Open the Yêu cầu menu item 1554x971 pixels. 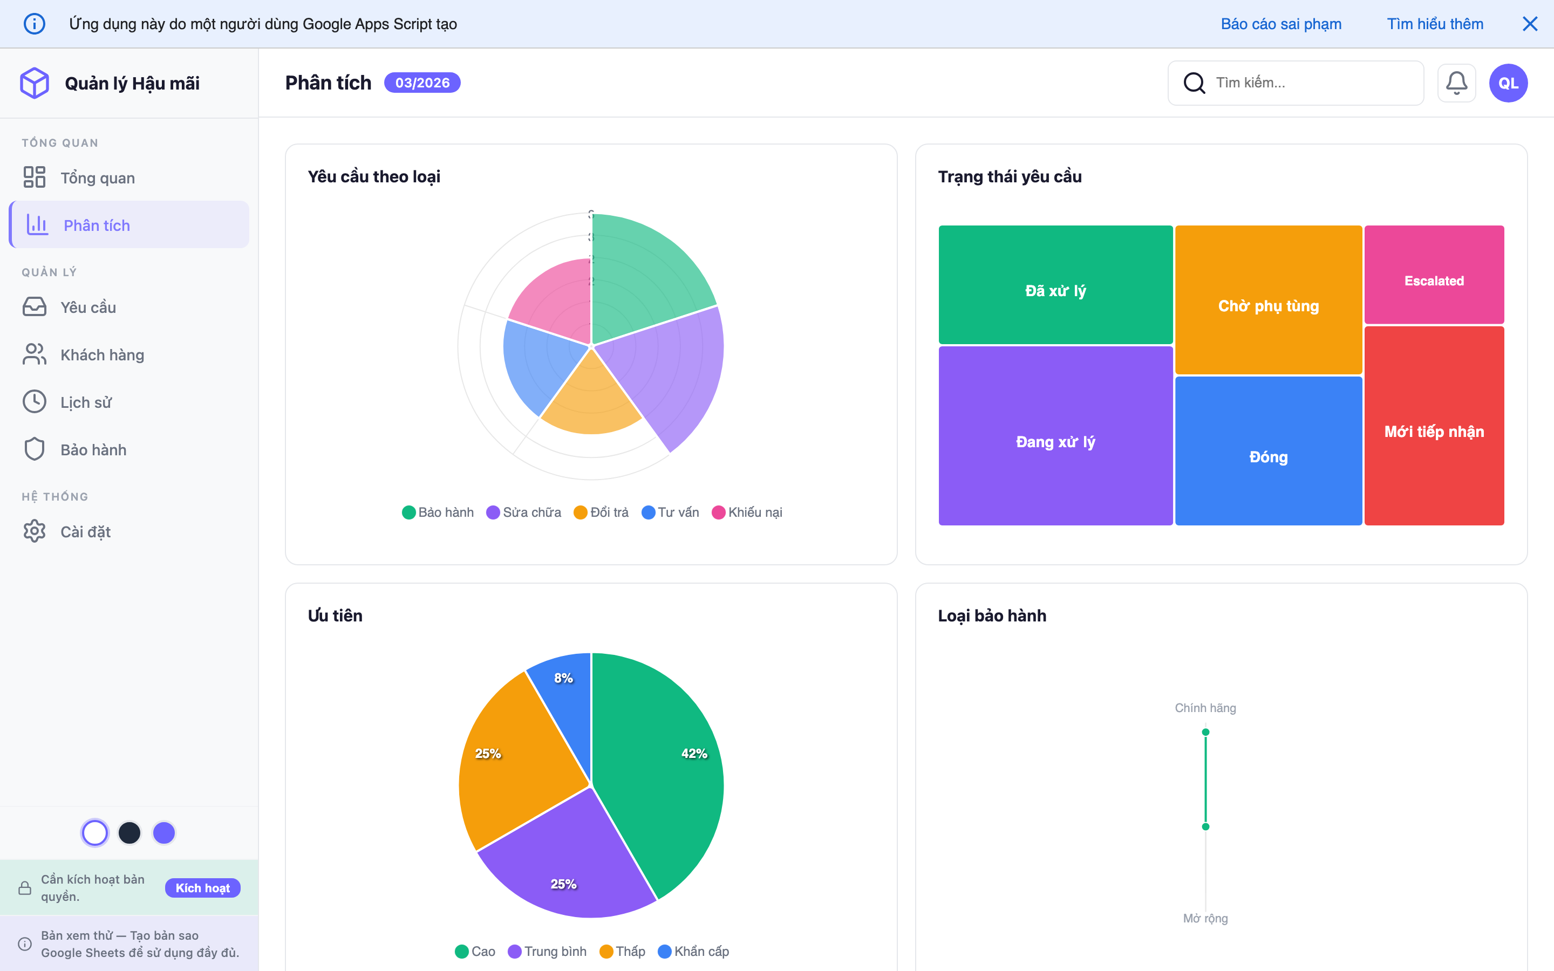88,307
